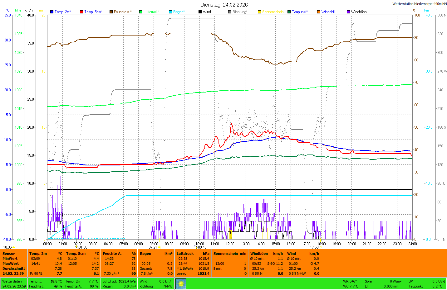Click the gray Richtung legend square
Image resolution: width=447 pixels, height=290 pixels.
point(230,12)
